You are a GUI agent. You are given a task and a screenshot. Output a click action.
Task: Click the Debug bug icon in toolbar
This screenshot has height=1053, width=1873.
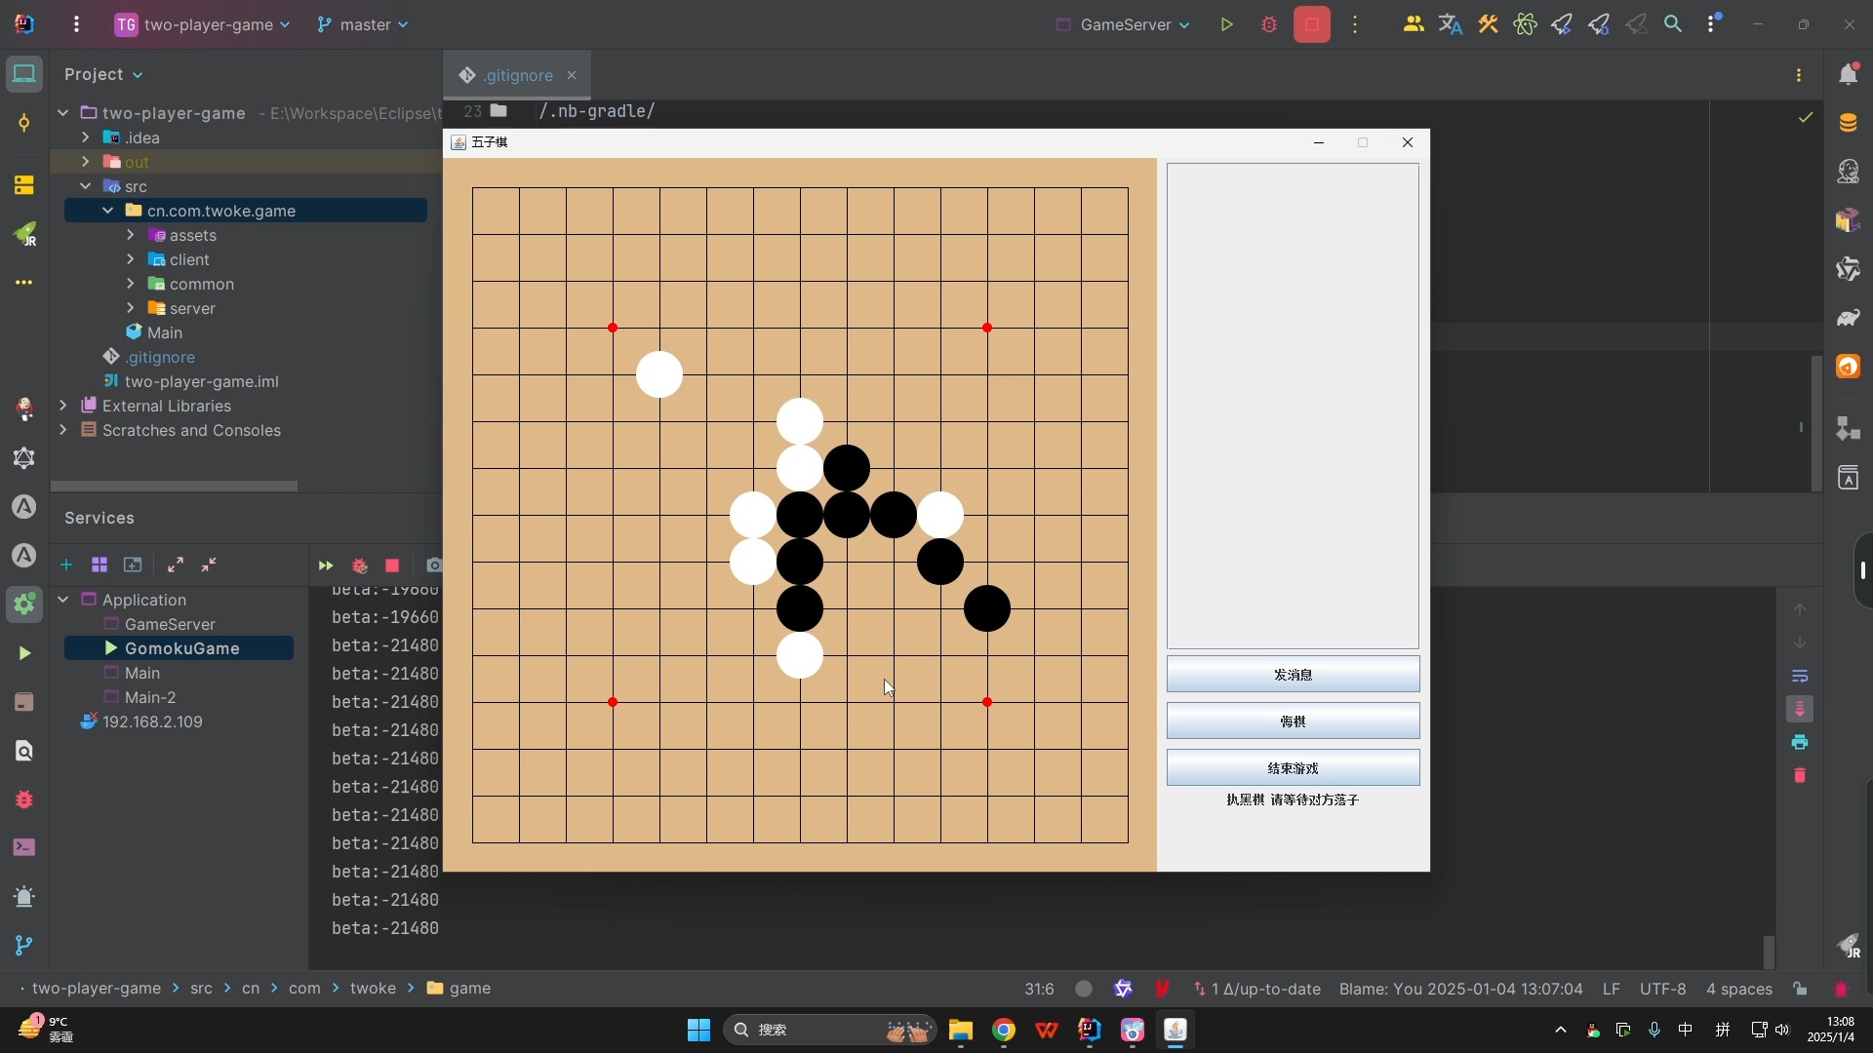click(1269, 25)
